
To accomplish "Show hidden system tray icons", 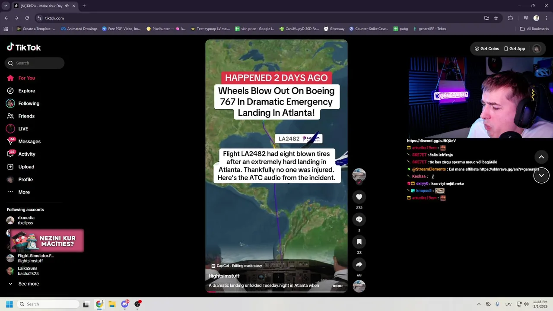I will click(479, 304).
